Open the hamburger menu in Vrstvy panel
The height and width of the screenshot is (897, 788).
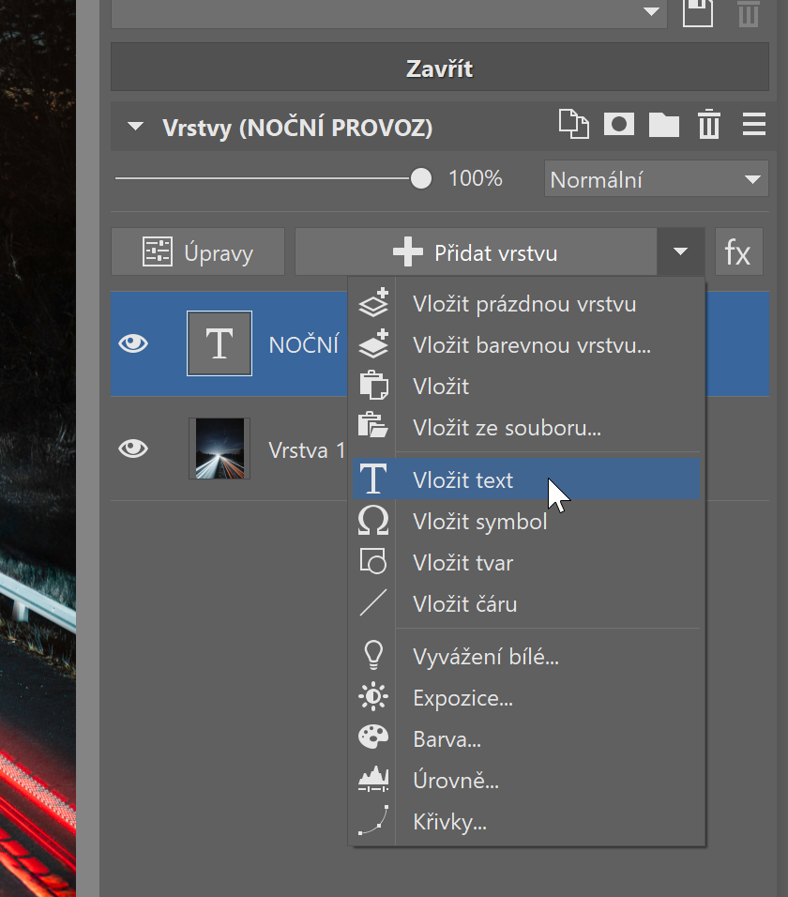753,125
